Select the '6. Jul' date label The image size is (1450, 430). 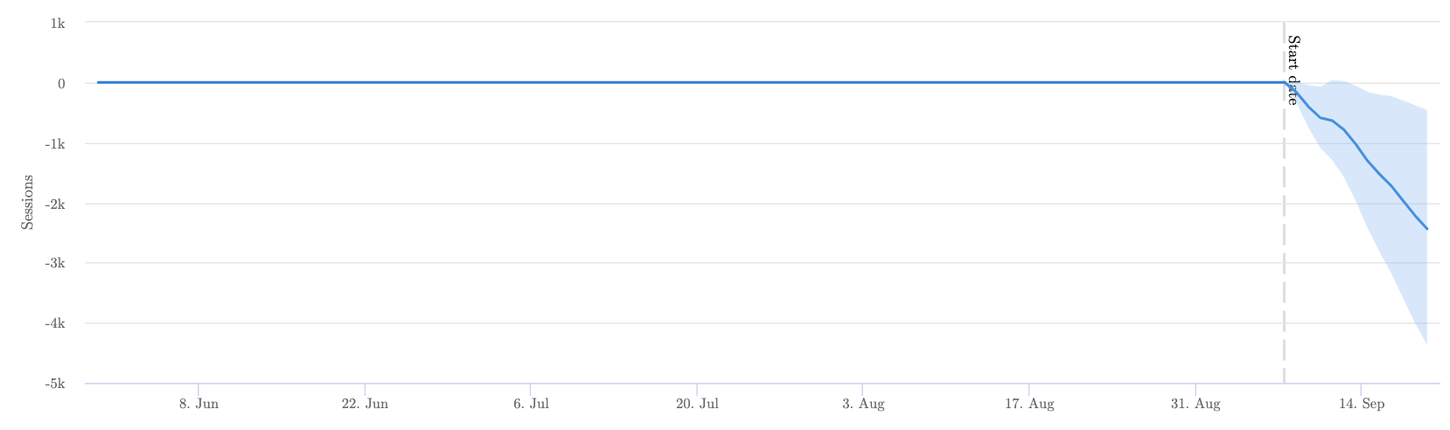[531, 405]
